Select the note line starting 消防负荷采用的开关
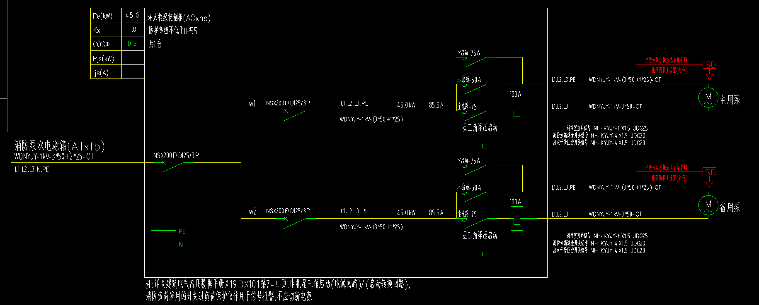Screen dimensions: 759x305 pyautogui.click(x=230, y=296)
